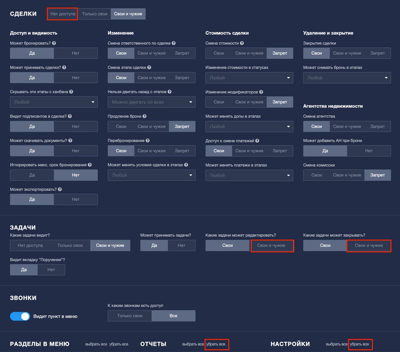Set 'Смена комиссии' to Свои
Viewport: 400px width, 352px height.
coord(316,175)
